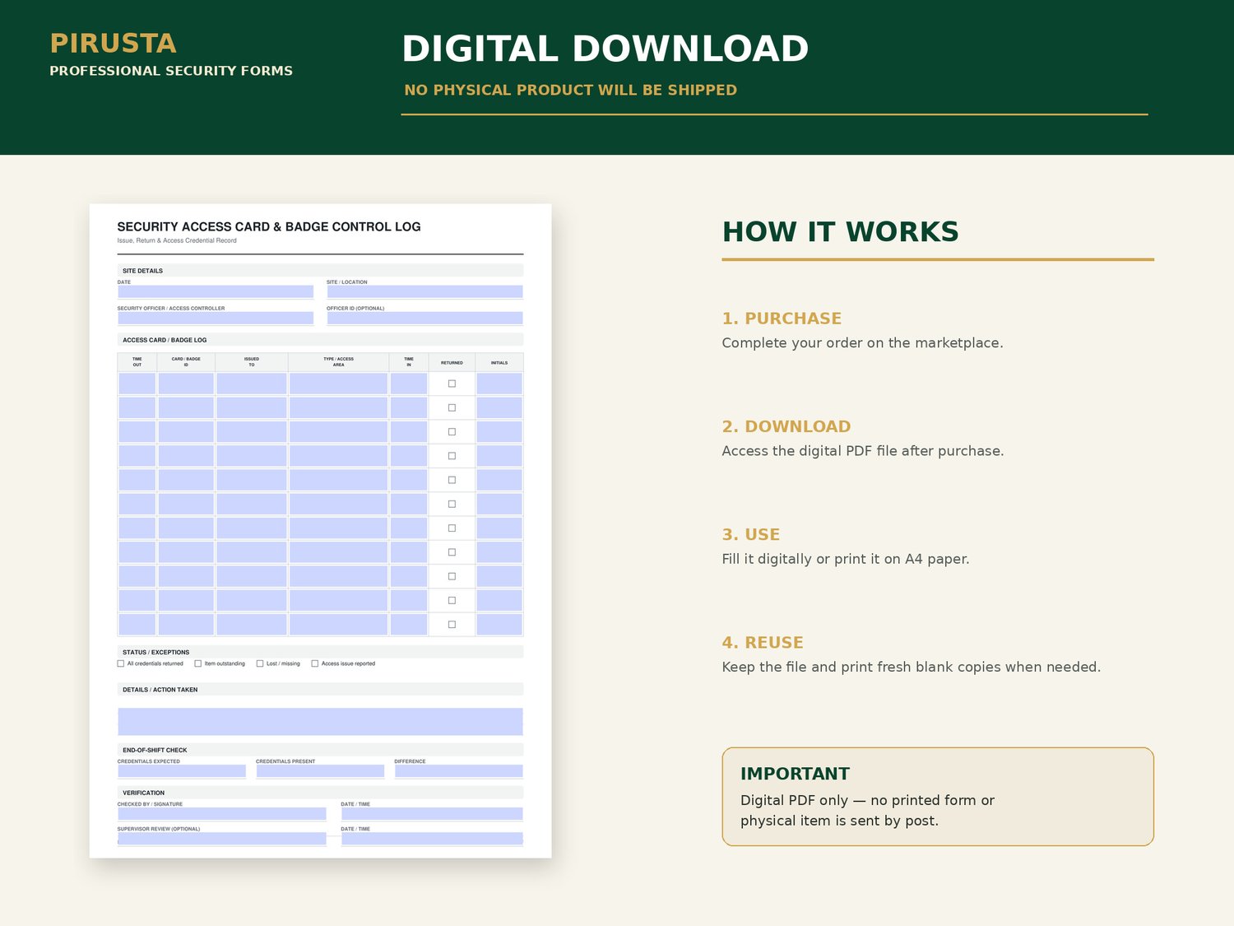The image size is (1234, 926).
Task: Click the INITIALS column header
Action: click(x=499, y=362)
